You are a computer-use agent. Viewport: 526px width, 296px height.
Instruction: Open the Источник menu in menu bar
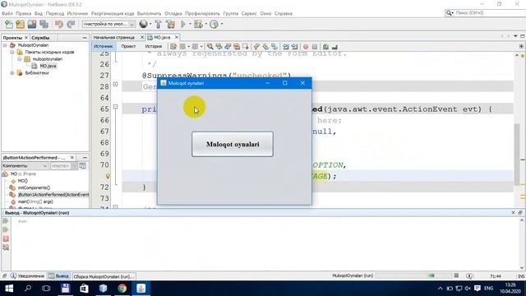(77, 13)
